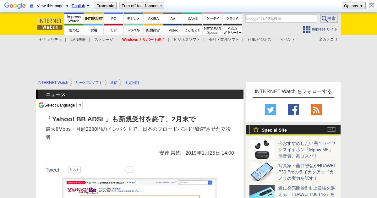Open the トラベル category tab
Image resolution: width=377 pixels, height=198 pixels.
[x=134, y=30]
